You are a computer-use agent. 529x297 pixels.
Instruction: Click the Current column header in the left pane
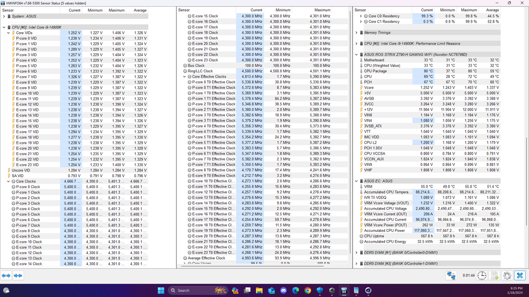(71, 10)
